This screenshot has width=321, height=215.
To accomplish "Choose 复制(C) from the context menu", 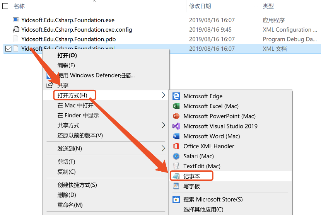I will pos(67,172).
